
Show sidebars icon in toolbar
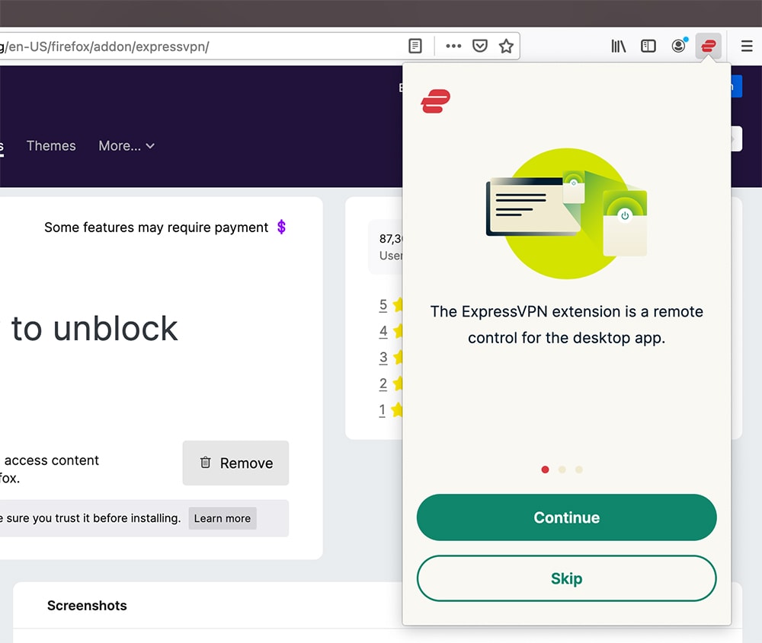pos(648,46)
